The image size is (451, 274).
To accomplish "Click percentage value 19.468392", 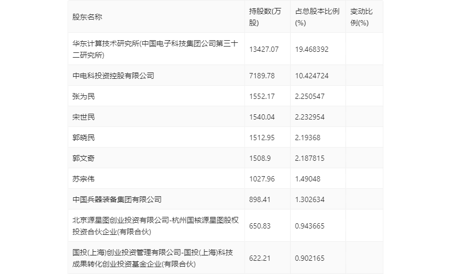I will [x=312, y=49].
